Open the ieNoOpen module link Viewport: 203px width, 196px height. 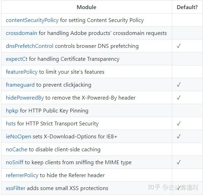tap(19, 137)
